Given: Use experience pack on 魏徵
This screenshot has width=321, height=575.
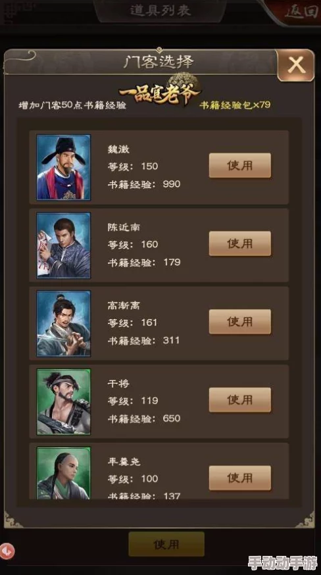Looking at the screenshot, I should 240,165.
